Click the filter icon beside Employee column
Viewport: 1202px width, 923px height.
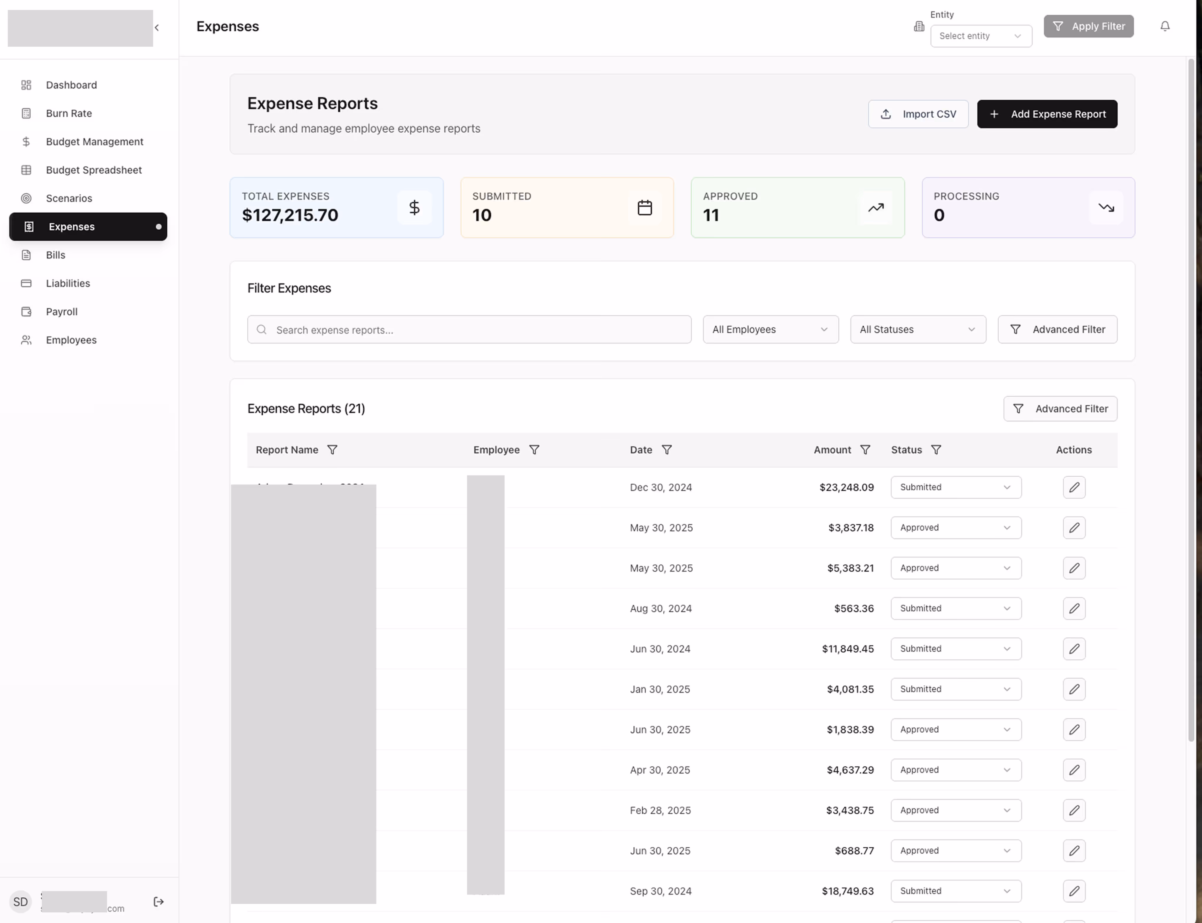[534, 450]
